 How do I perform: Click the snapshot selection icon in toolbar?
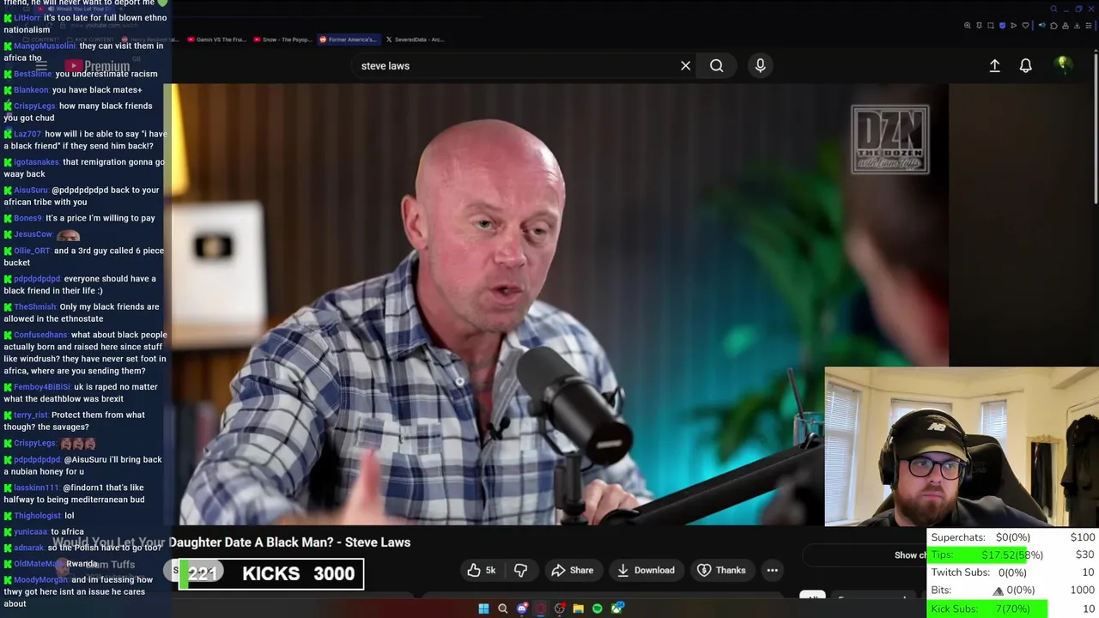(991, 26)
